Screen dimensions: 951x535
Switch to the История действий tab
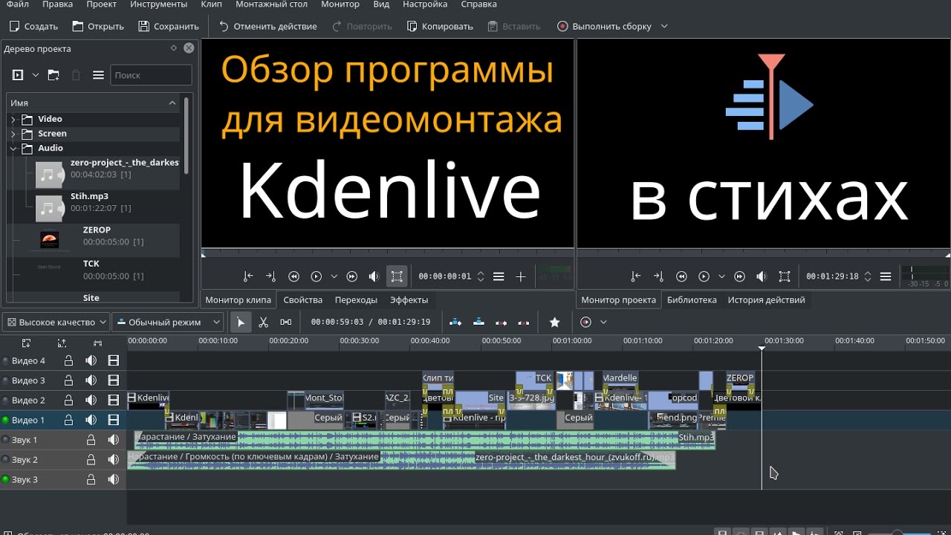point(766,299)
